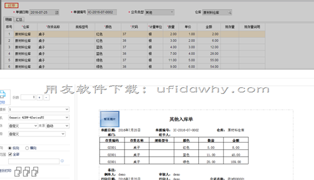Image resolution: width=314 pixels, height=180 pixels.
Task: Click 存货编码 header in the preview table
Action: coord(112,140)
